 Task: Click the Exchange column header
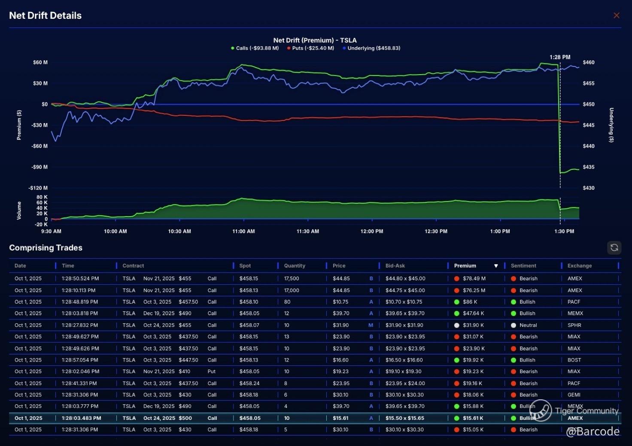click(x=579, y=266)
